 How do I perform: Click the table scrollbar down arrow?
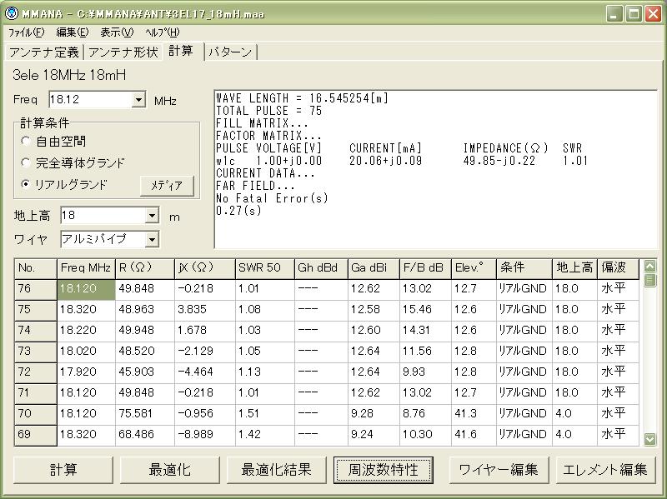[649, 439]
